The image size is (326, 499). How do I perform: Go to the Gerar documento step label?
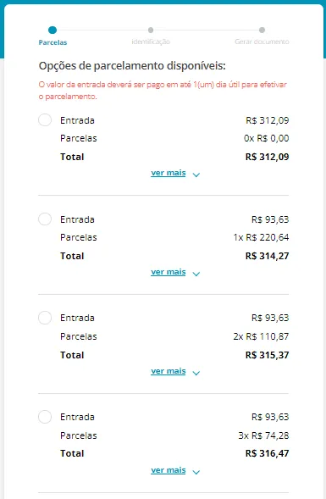[x=262, y=42]
